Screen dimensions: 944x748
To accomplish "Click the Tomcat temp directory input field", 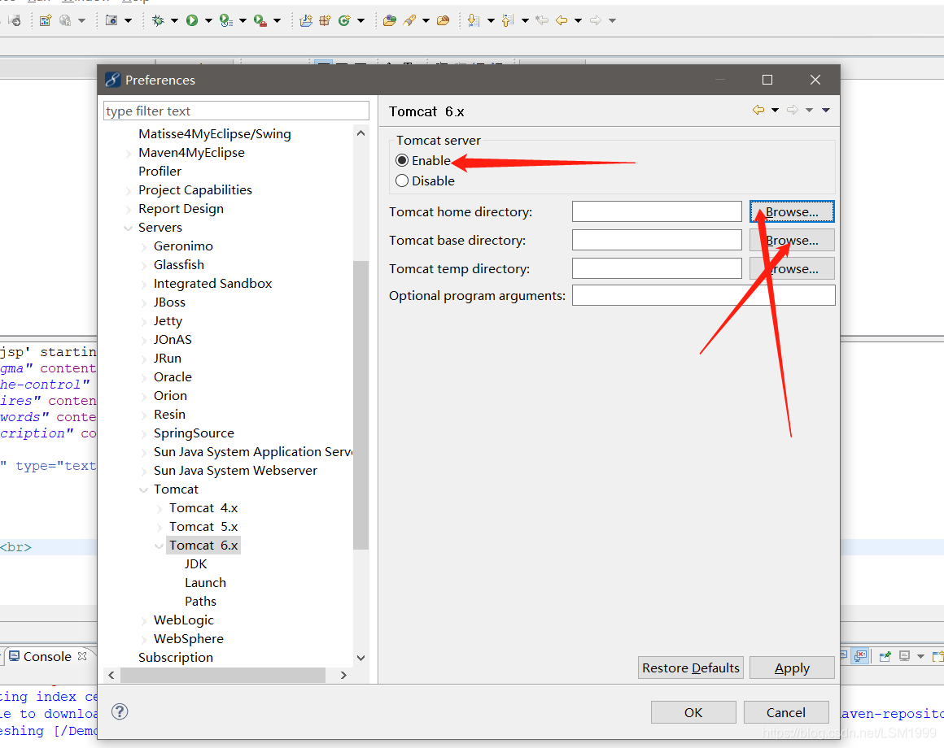I will click(x=656, y=268).
